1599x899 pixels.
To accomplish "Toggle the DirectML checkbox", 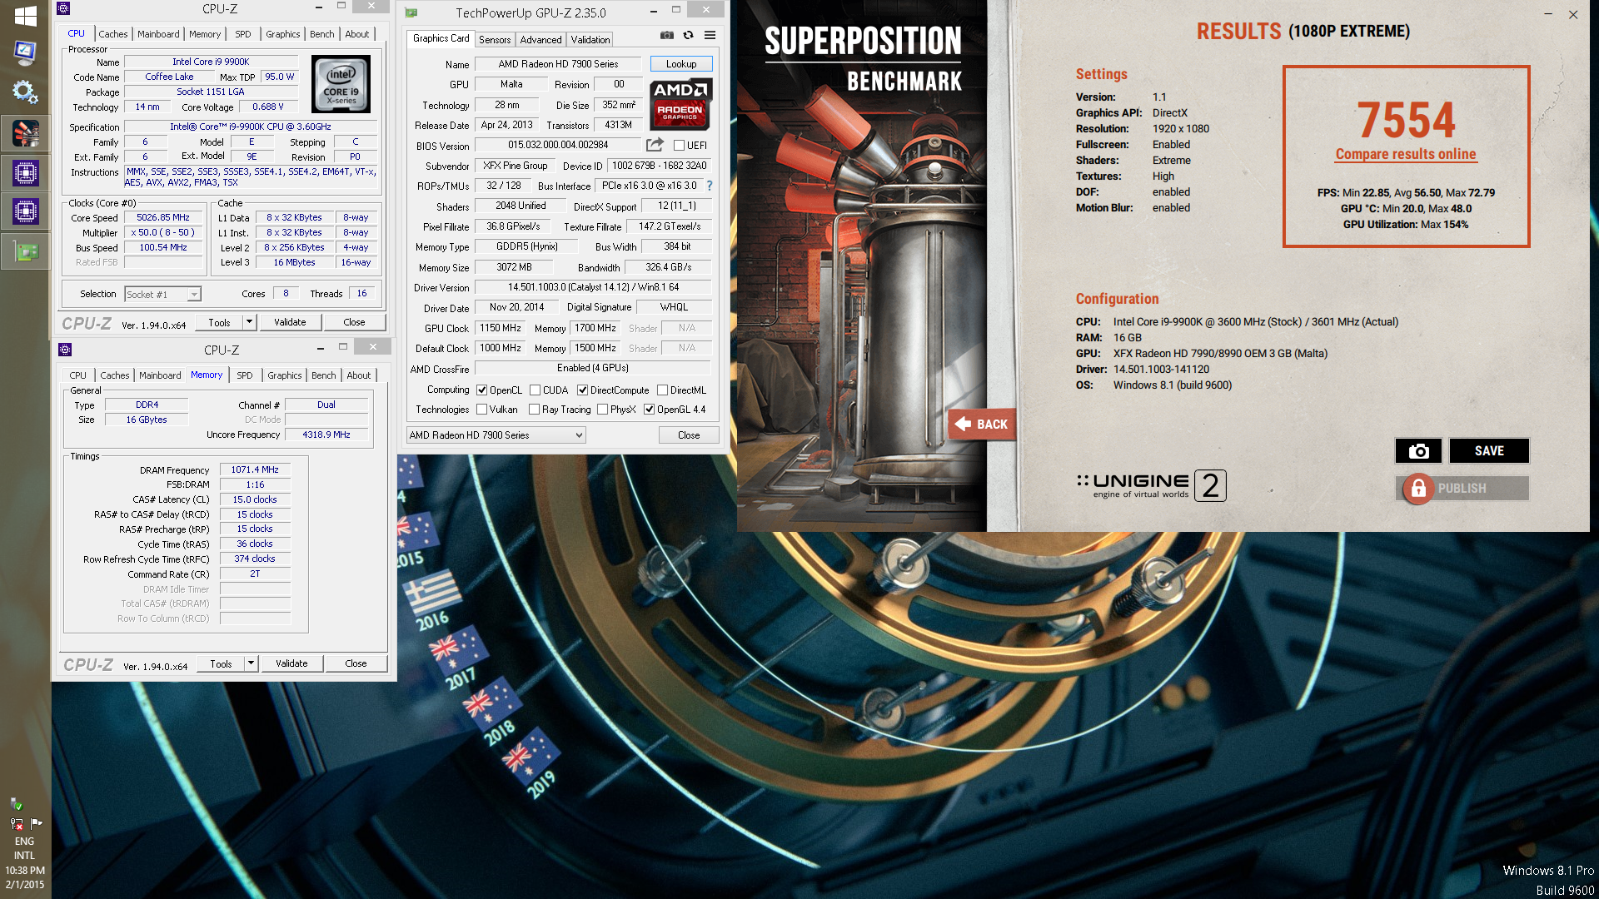I will [x=662, y=390].
